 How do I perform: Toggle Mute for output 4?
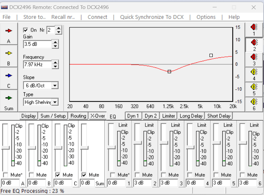190,175
